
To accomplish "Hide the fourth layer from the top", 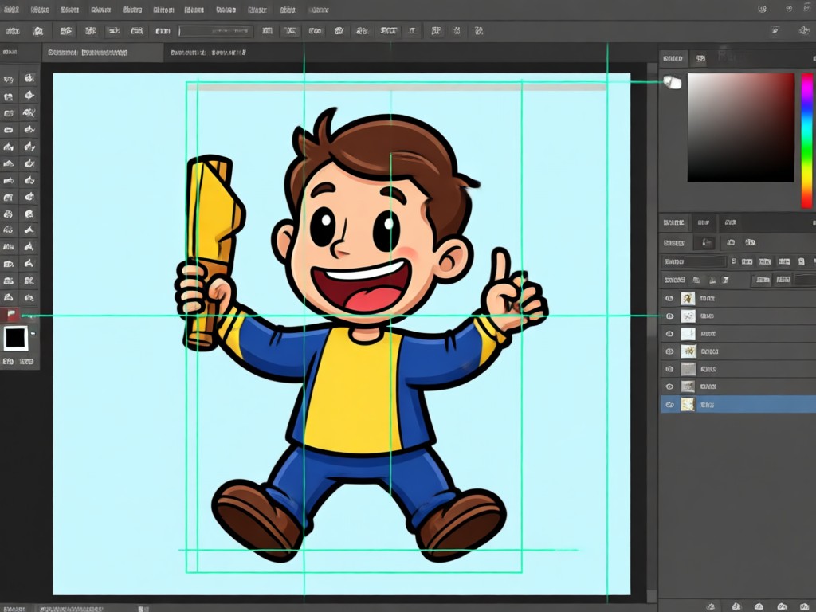I will 669,351.
